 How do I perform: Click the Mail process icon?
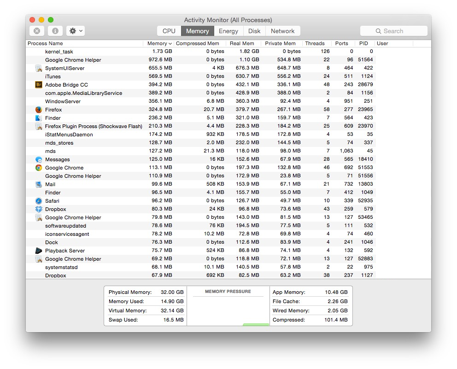click(x=39, y=184)
